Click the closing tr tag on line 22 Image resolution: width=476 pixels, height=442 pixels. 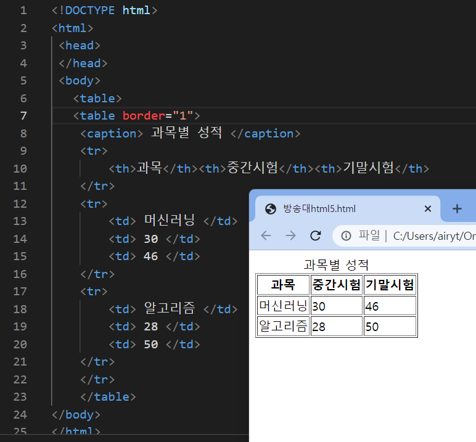97,380
